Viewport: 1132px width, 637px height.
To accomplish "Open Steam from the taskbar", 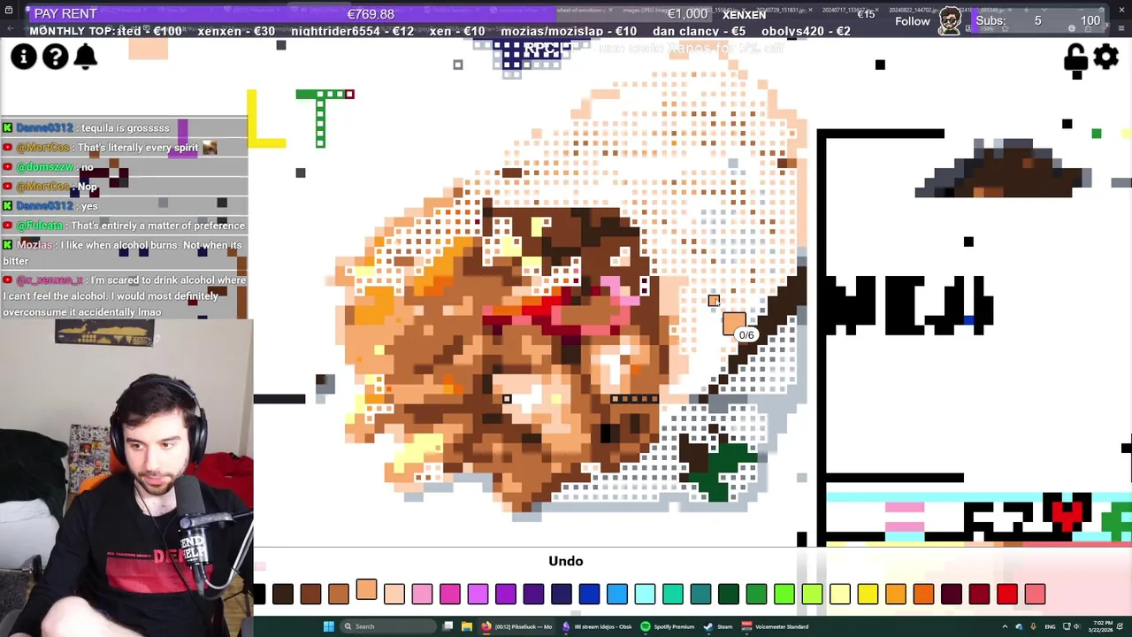I will tap(718, 626).
